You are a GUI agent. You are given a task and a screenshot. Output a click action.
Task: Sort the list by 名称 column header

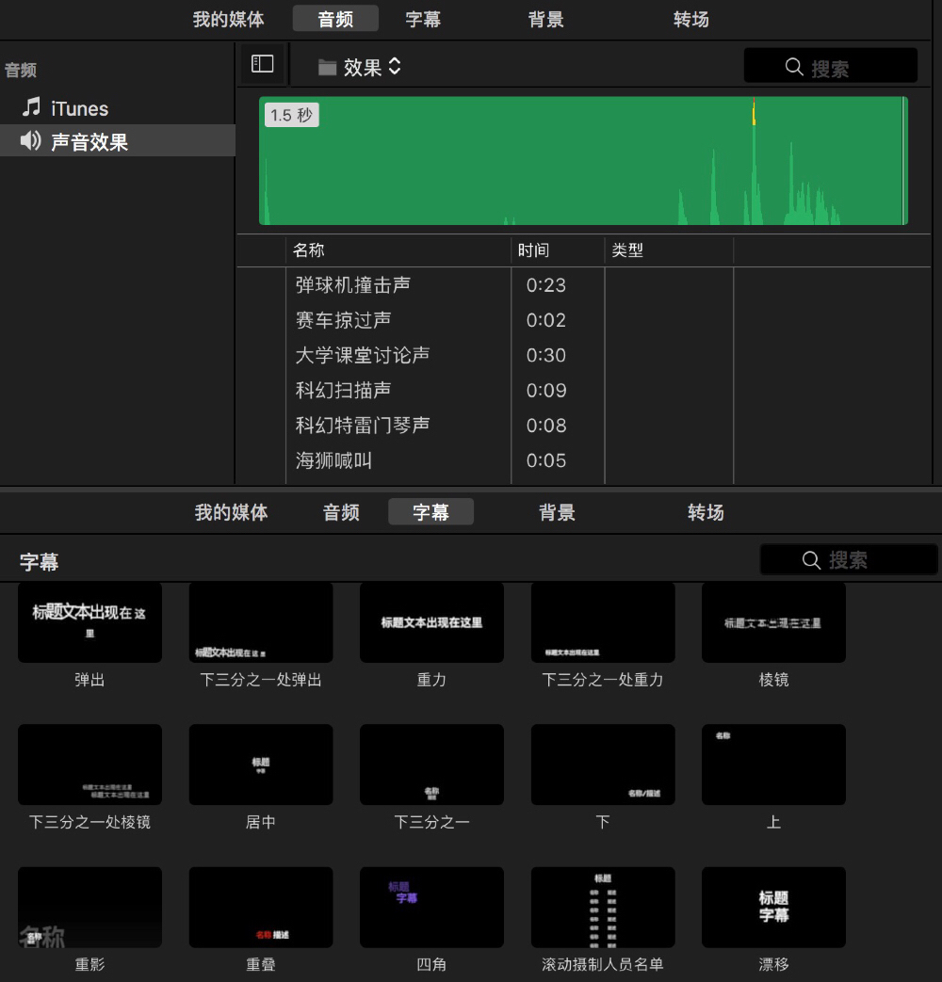pyautogui.click(x=396, y=250)
